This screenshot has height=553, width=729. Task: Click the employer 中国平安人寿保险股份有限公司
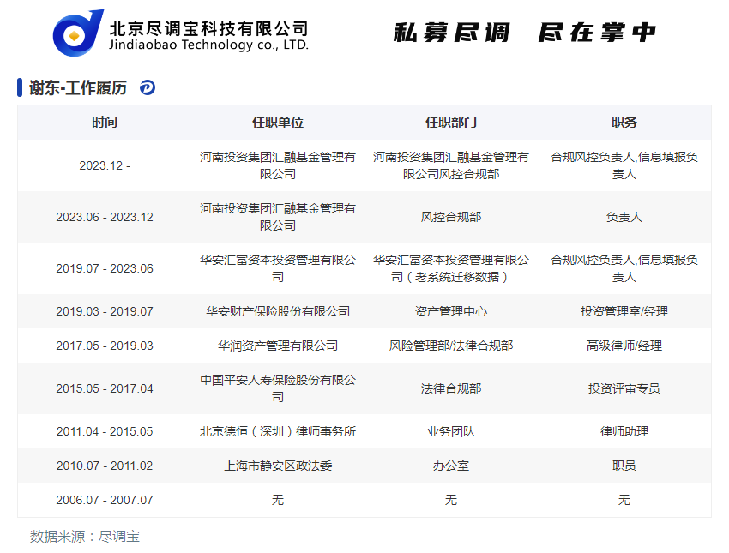[278, 388]
